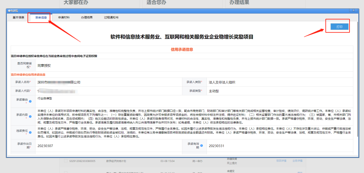Click the 承诺作出日期 field label
The image size is (364, 173).
click(x=24, y=145)
